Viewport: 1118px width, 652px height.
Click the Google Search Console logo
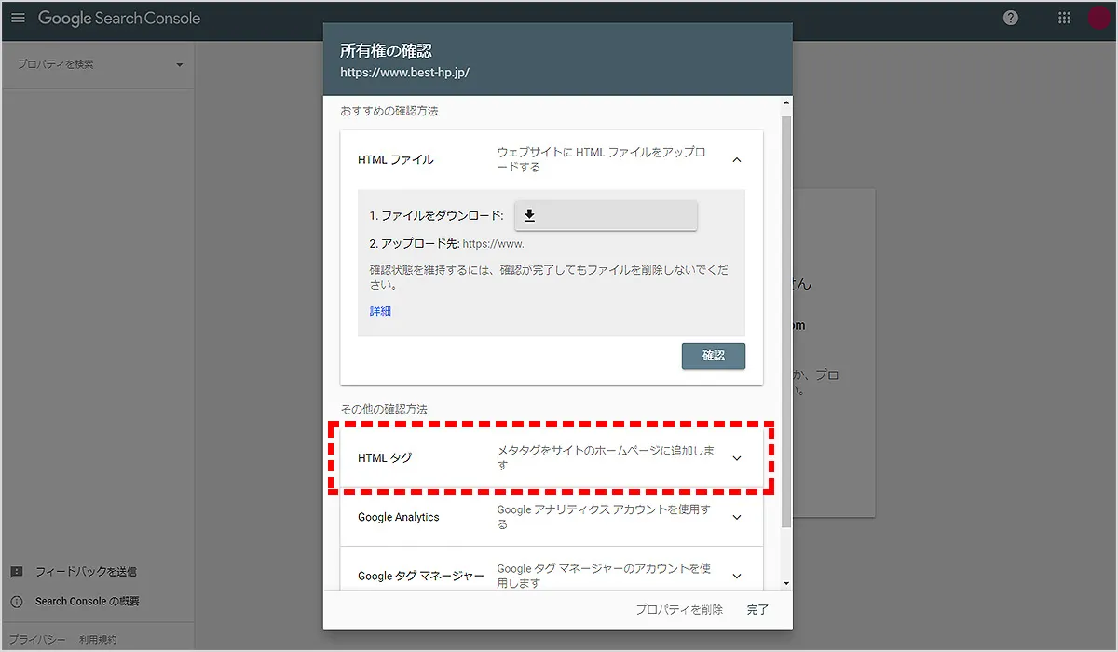[119, 17]
